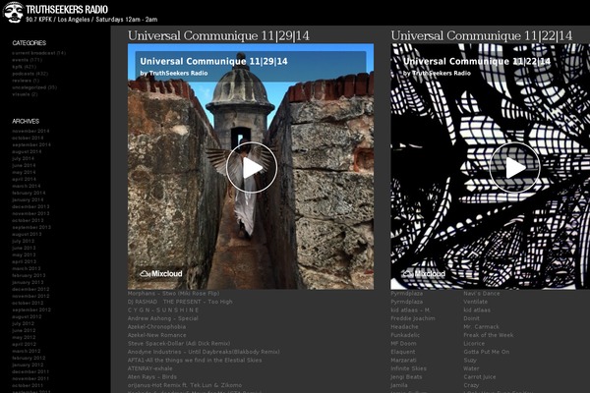
Task: Select the current broadcast category
Action: (37, 53)
